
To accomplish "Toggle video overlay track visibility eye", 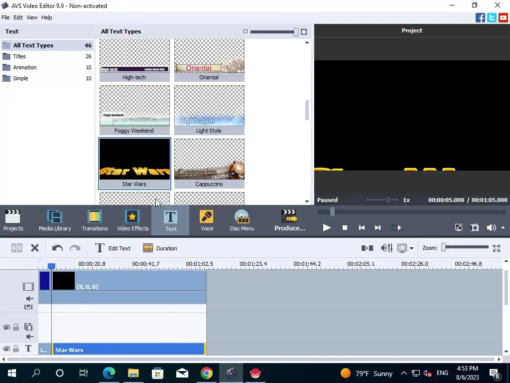I will 6,327.
